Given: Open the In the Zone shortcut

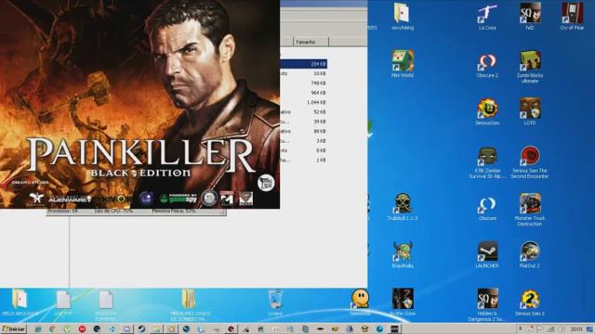Looking at the screenshot, I should [x=403, y=302].
